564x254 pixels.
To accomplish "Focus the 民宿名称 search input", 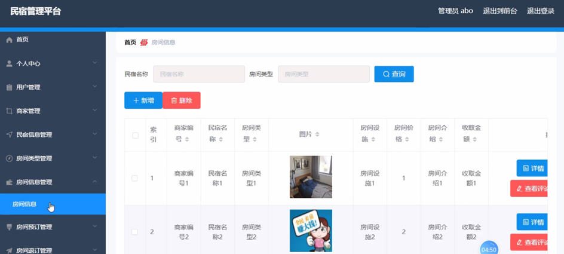I will click(x=199, y=74).
